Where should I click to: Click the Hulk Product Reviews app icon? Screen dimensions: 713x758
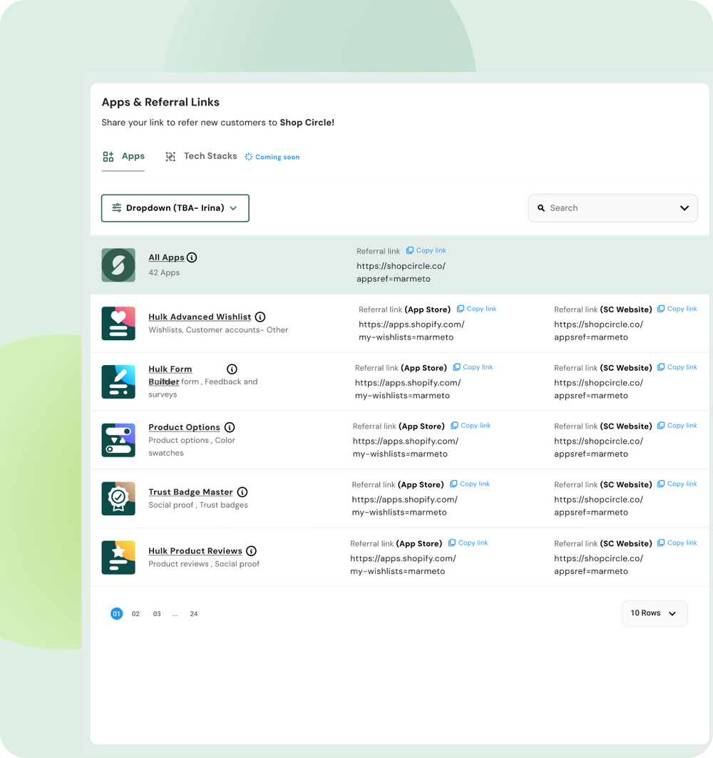(118, 557)
